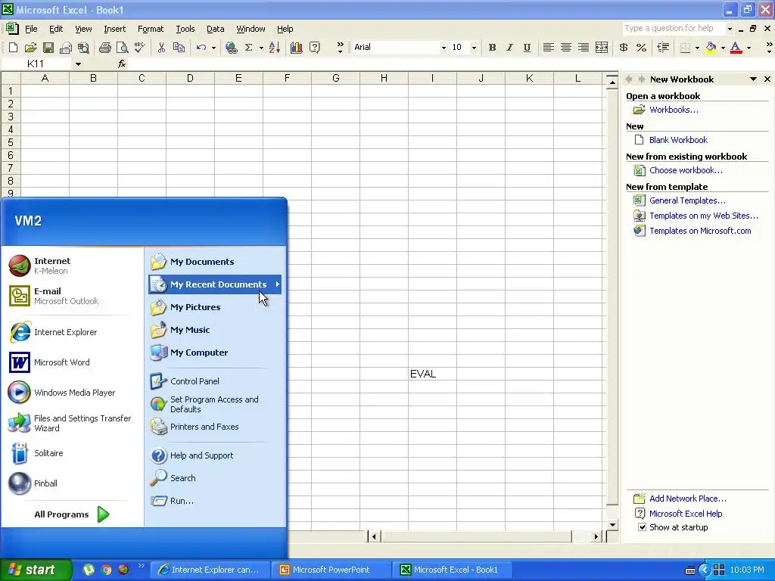Sort ascending with the A-Z icon
This screenshot has width=775, height=581.
[275, 48]
